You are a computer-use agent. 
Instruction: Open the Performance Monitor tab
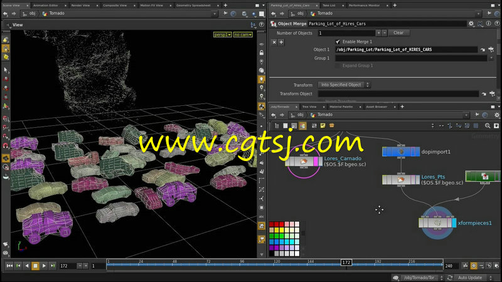coord(364,6)
